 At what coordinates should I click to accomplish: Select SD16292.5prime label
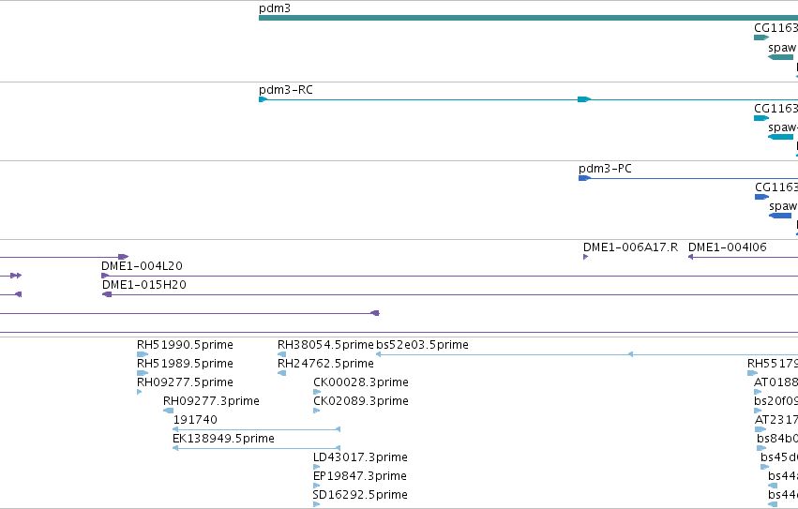point(360,495)
